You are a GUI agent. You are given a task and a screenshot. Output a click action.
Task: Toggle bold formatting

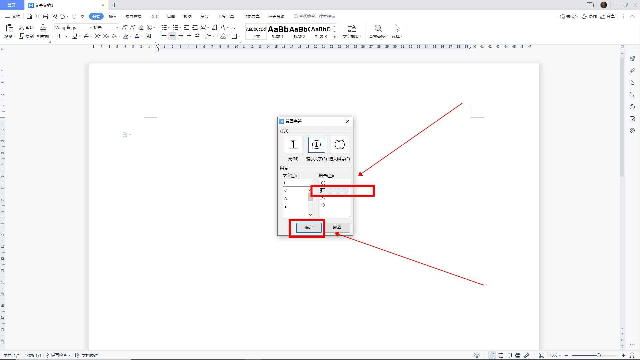coord(58,36)
